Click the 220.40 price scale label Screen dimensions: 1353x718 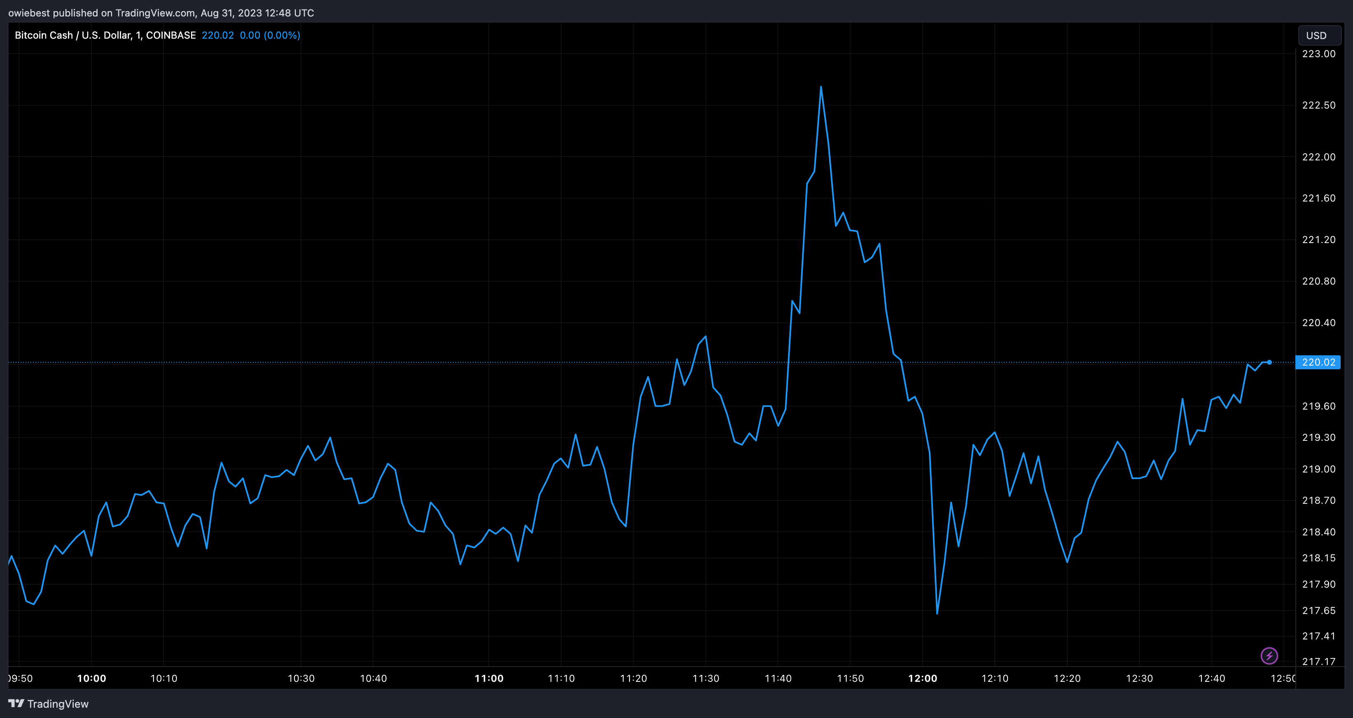[x=1318, y=322]
